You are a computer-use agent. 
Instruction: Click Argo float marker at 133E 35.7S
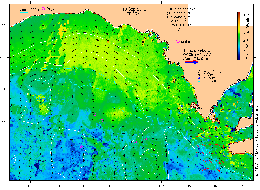click(x=135, y=142)
